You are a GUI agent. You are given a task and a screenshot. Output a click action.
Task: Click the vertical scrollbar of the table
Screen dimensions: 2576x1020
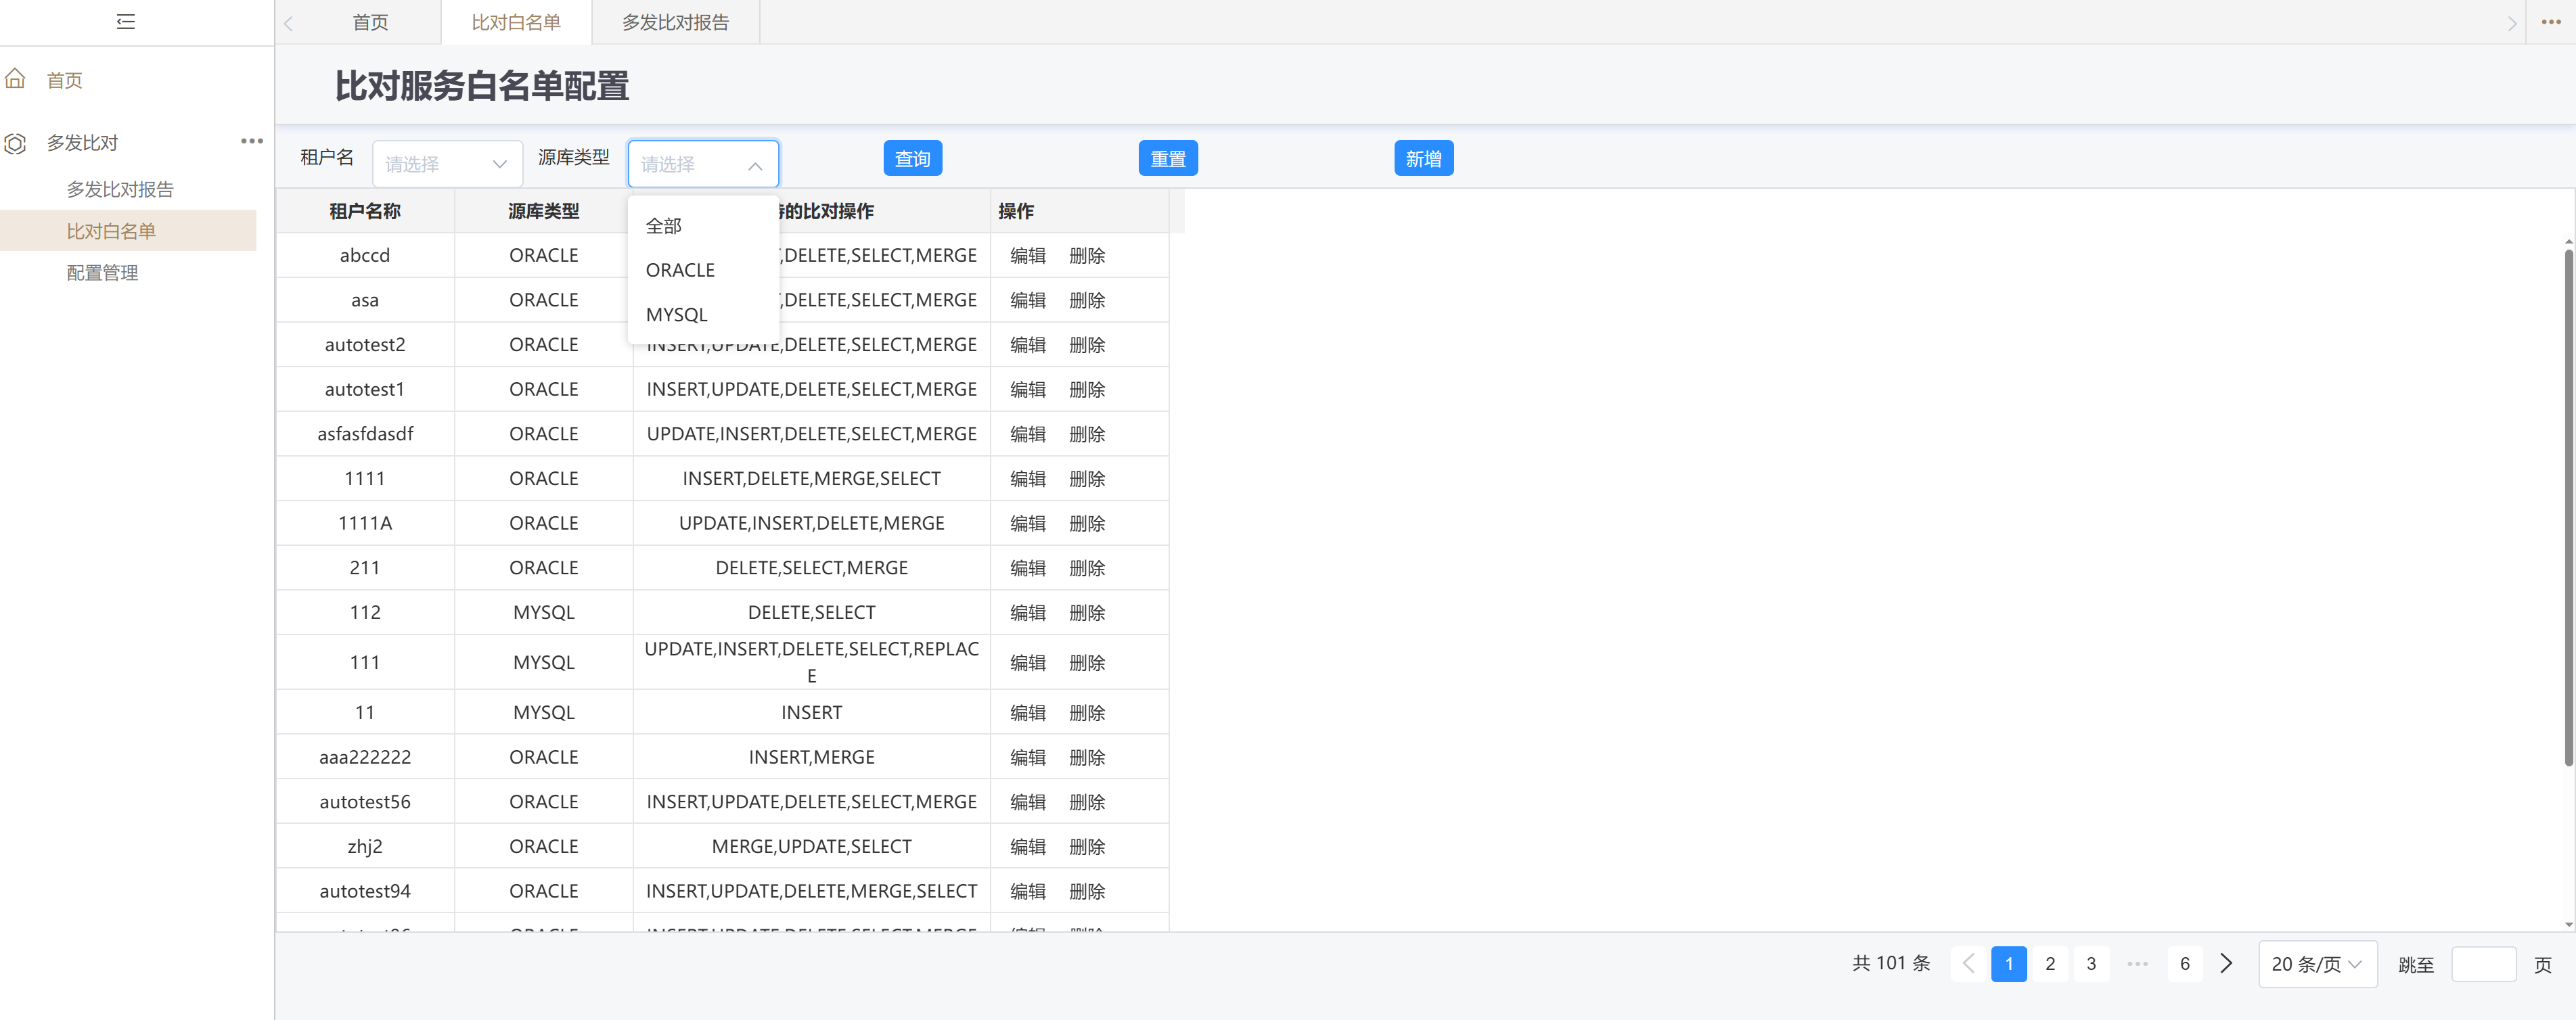pyautogui.click(x=2568, y=508)
